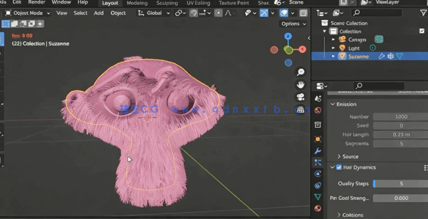Open the object visibility and selectability menu

(250, 13)
